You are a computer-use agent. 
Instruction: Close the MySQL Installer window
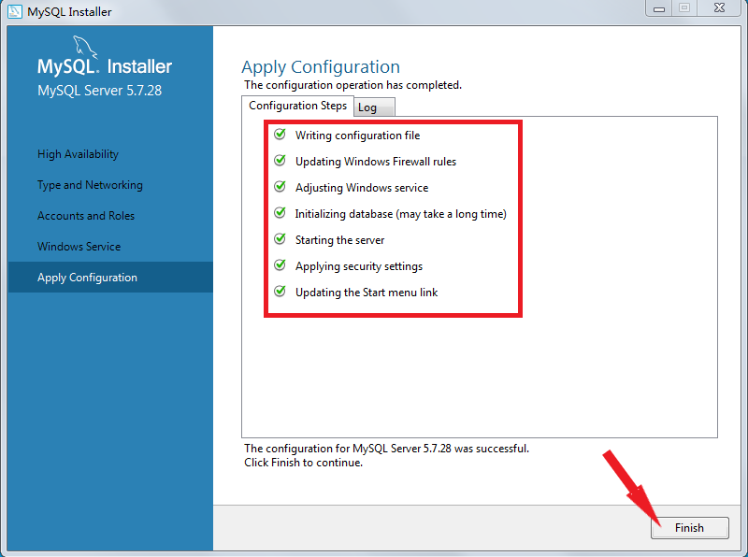[719, 8]
